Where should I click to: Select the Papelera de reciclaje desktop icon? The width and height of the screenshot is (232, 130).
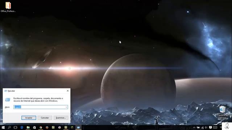coord(223,113)
